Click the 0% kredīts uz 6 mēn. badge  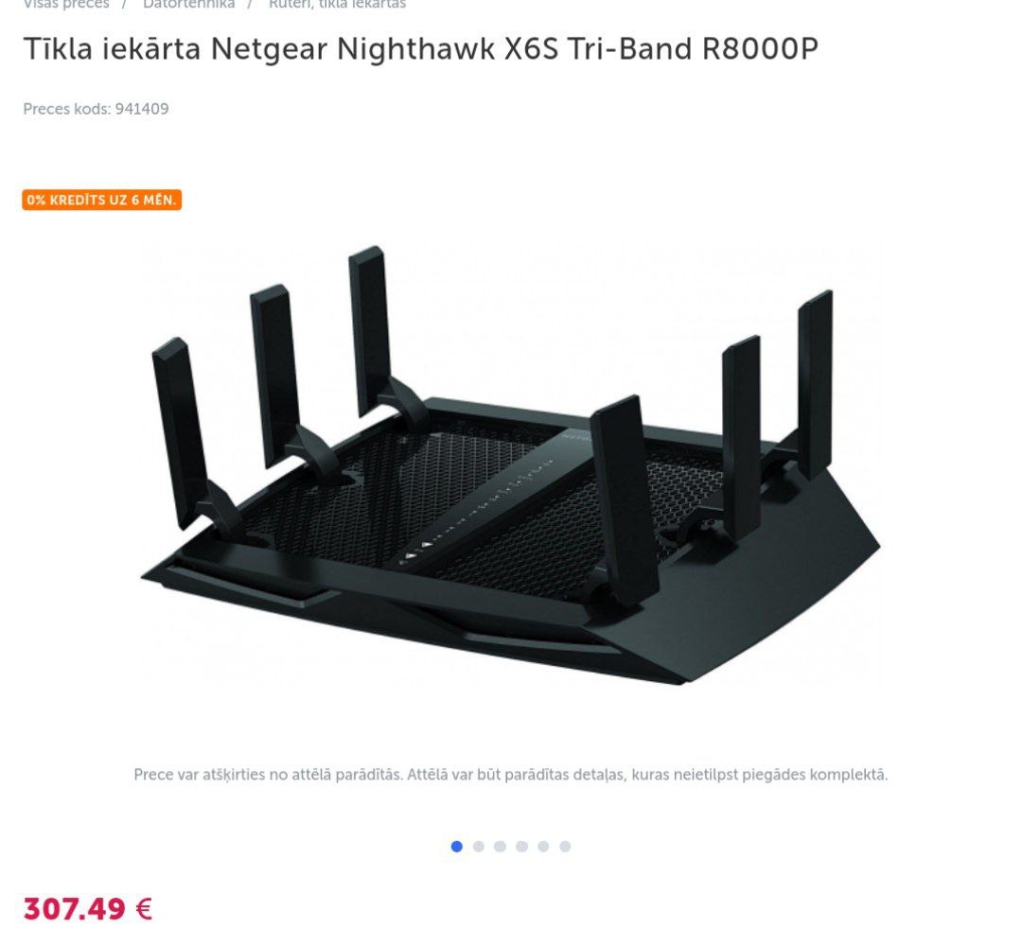(x=101, y=200)
